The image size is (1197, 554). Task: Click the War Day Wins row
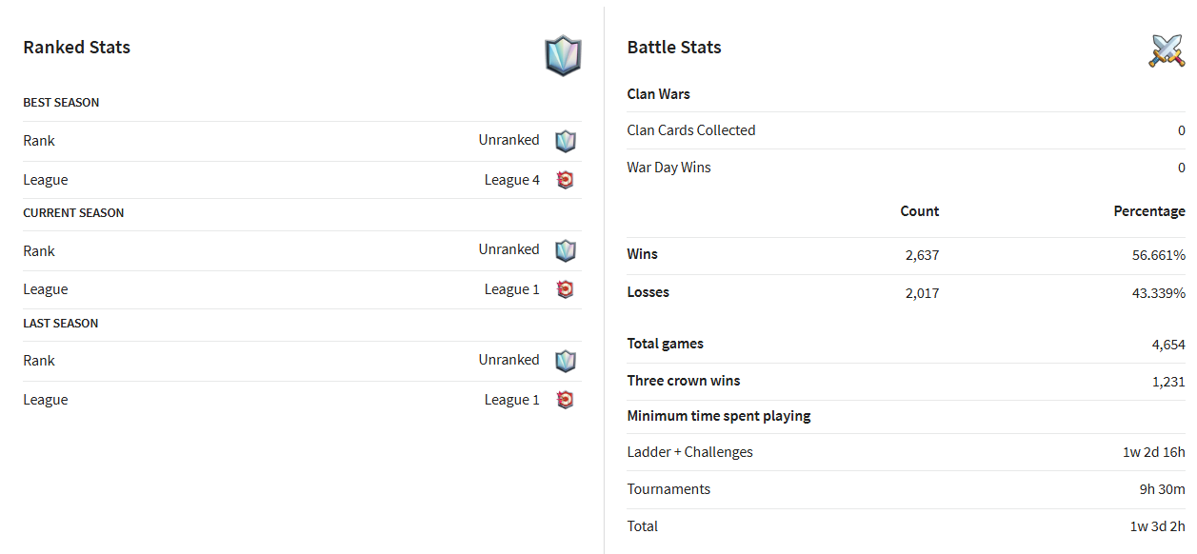coord(906,168)
